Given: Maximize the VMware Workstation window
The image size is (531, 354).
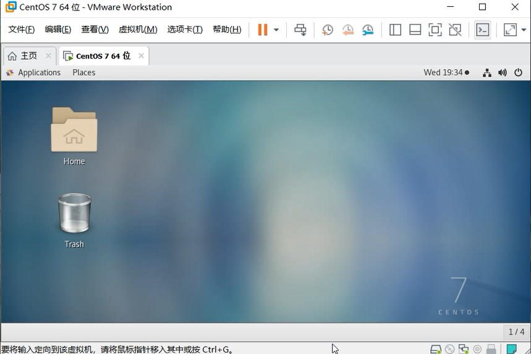Looking at the screenshot, I should [482, 7].
